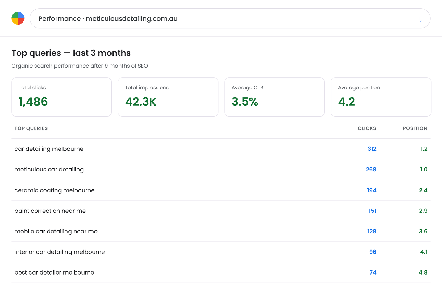Viewport: 442px width, 304px height.
Task: Click the organic search performance subtitle
Action: pos(80,66)
